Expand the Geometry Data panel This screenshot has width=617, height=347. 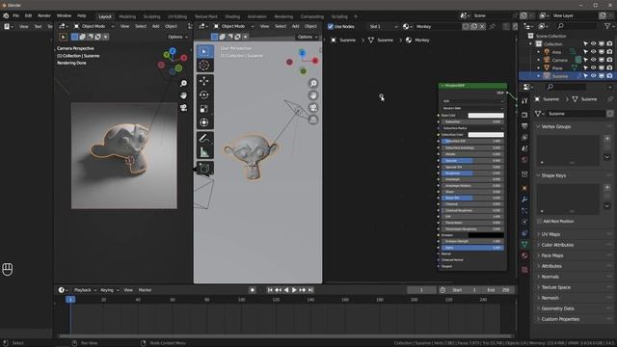point(557,308)
